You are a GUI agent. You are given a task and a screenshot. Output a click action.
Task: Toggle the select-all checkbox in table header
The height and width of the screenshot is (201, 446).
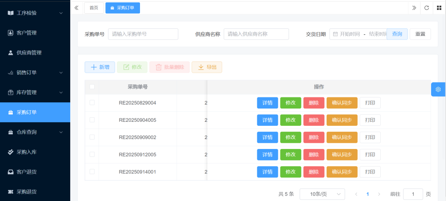pos(92,87)
